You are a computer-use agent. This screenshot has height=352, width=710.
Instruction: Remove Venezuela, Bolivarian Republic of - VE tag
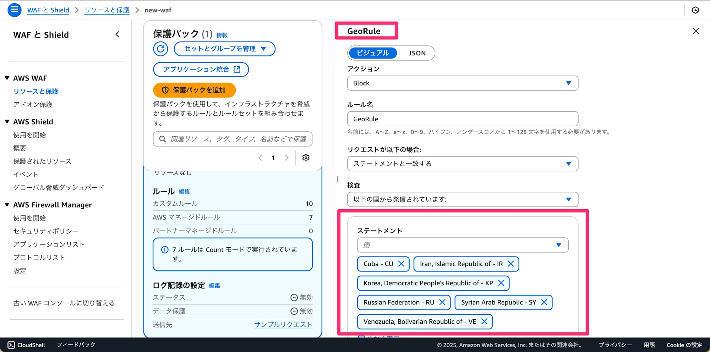pos(484,321)
